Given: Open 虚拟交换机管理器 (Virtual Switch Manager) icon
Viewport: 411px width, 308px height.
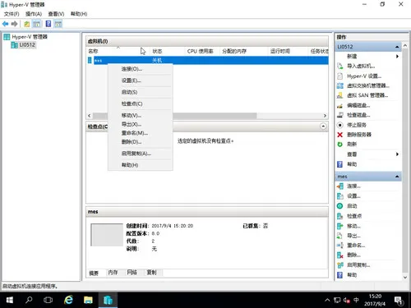Looking at the screenshot, I should (339, 85).
